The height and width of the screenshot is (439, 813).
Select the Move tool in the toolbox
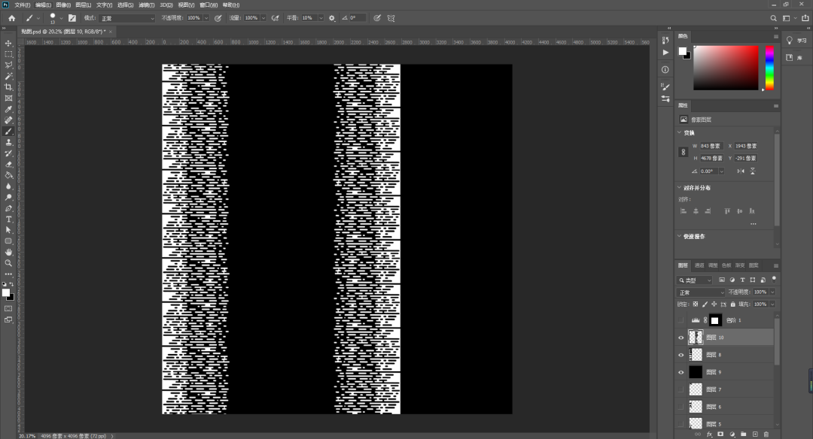pyautogui.click(x=8, y=43)
